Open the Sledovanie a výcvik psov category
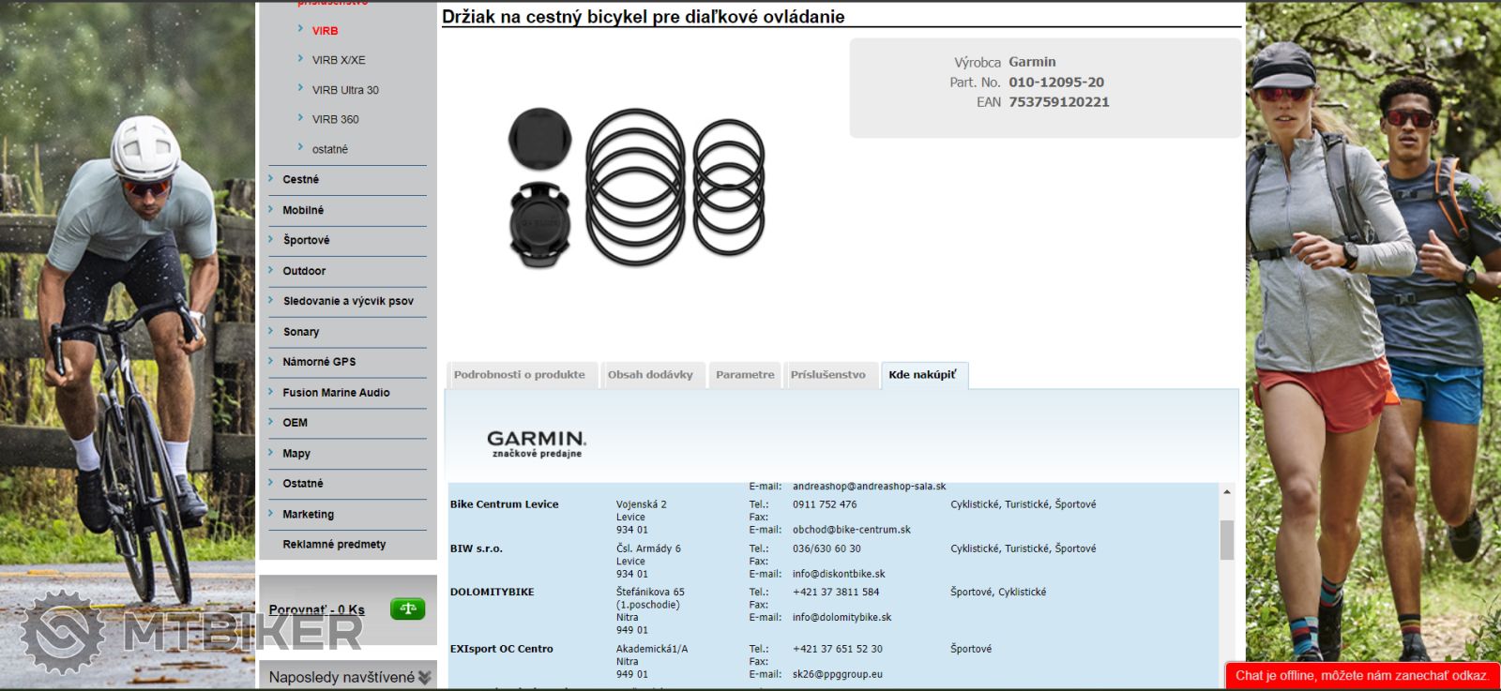The image size is (1501, 691). (347, 301)
